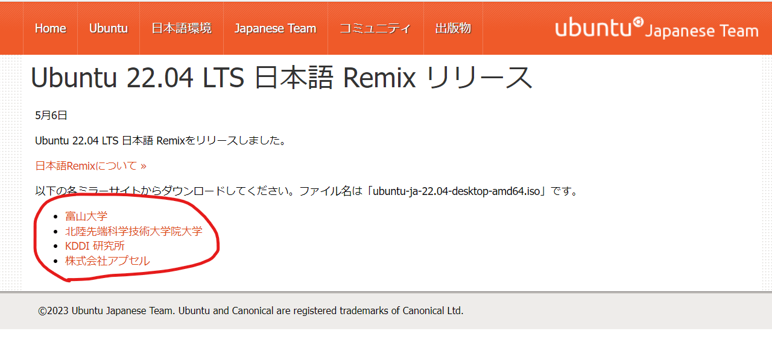Select the 出版物 menu item
The height and width of the screenshot is (340, 772).
tap(453, 28)
